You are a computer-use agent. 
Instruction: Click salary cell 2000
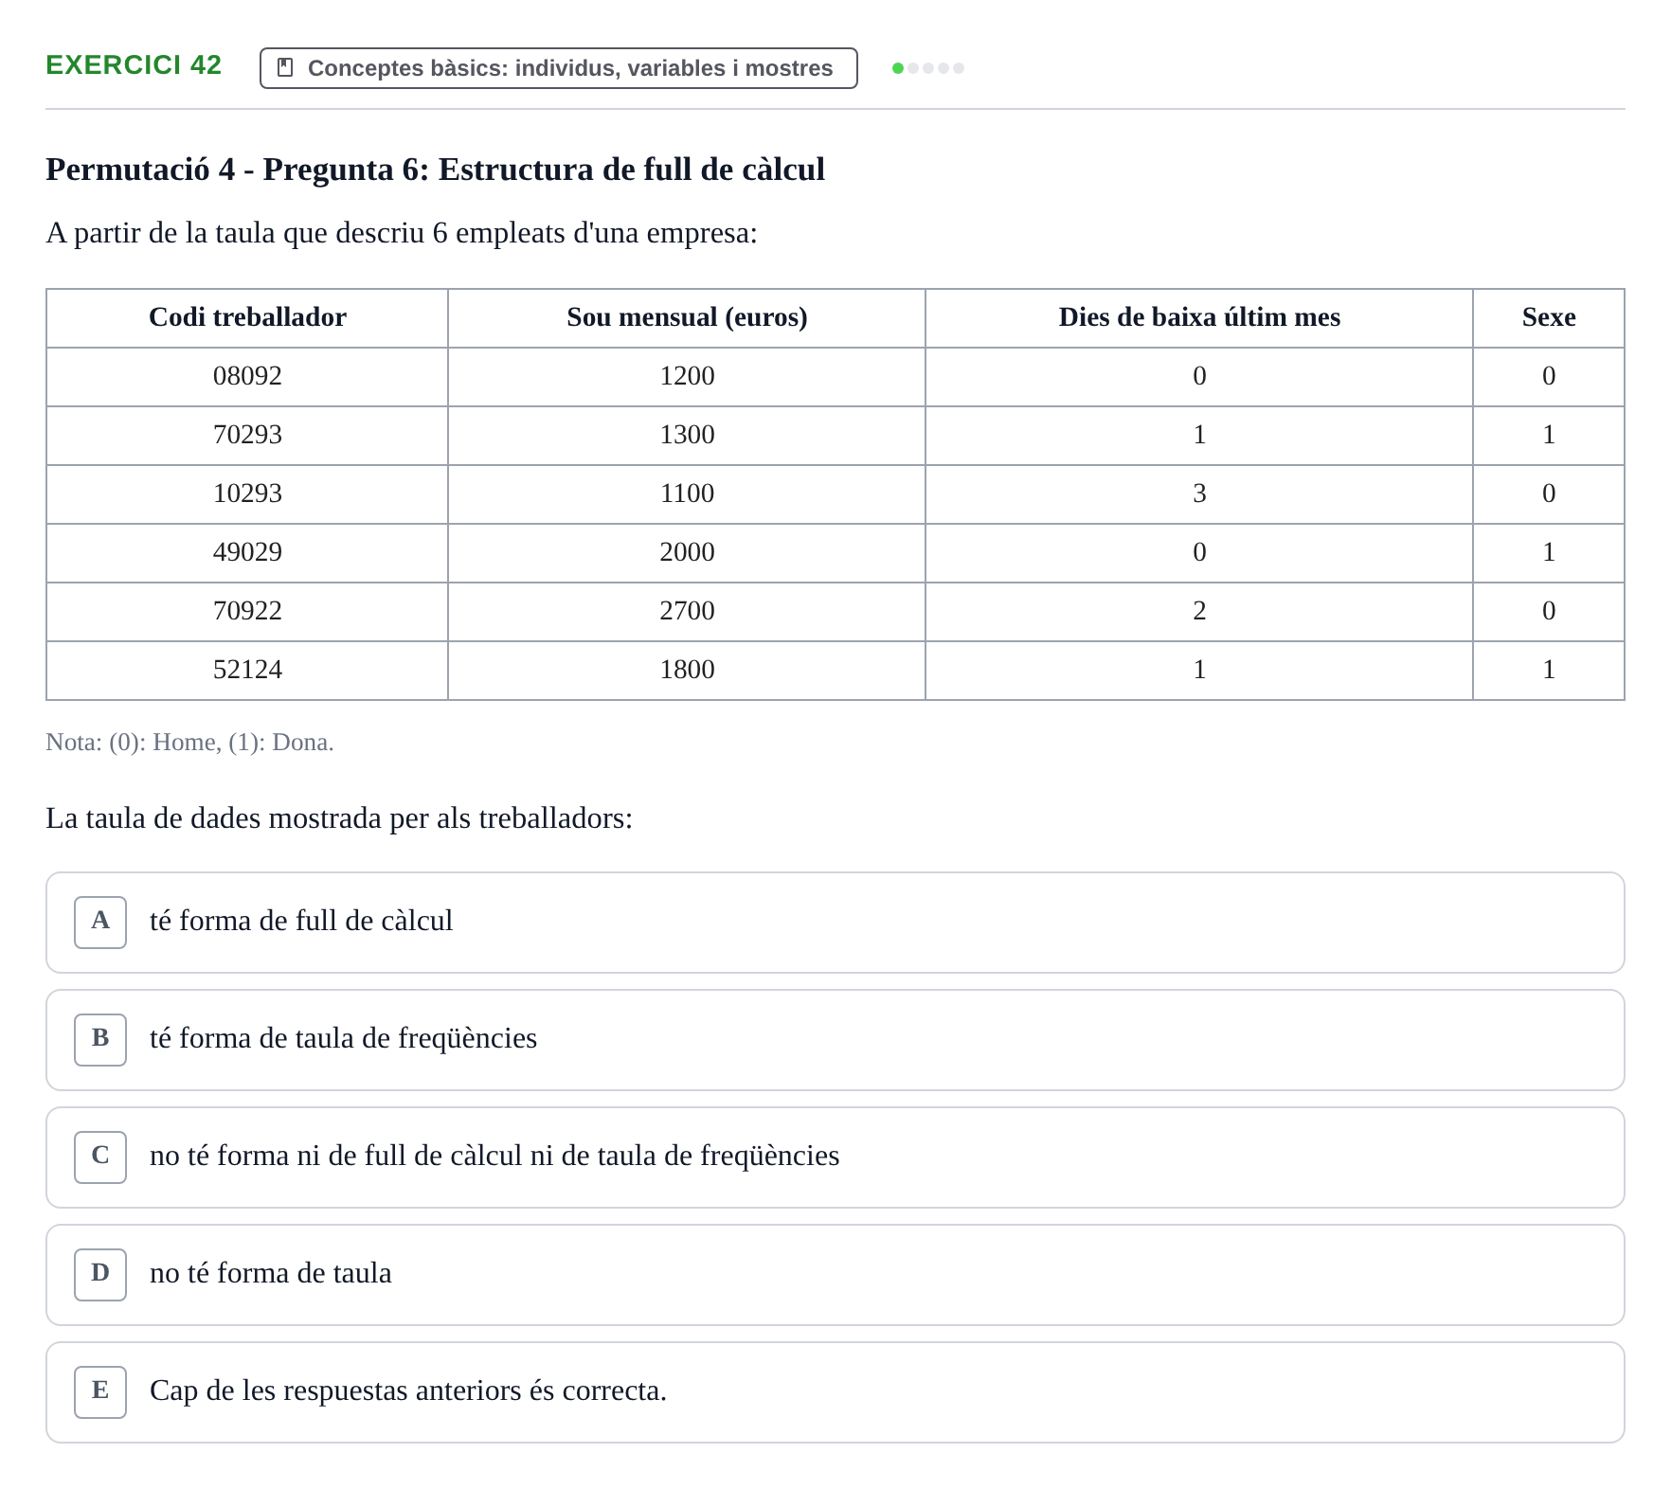tap(687, 552)
